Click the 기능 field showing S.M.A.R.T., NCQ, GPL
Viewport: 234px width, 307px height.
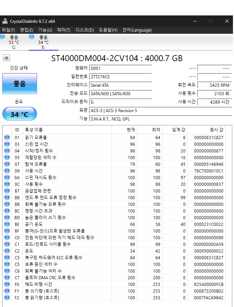click(160, 119)
